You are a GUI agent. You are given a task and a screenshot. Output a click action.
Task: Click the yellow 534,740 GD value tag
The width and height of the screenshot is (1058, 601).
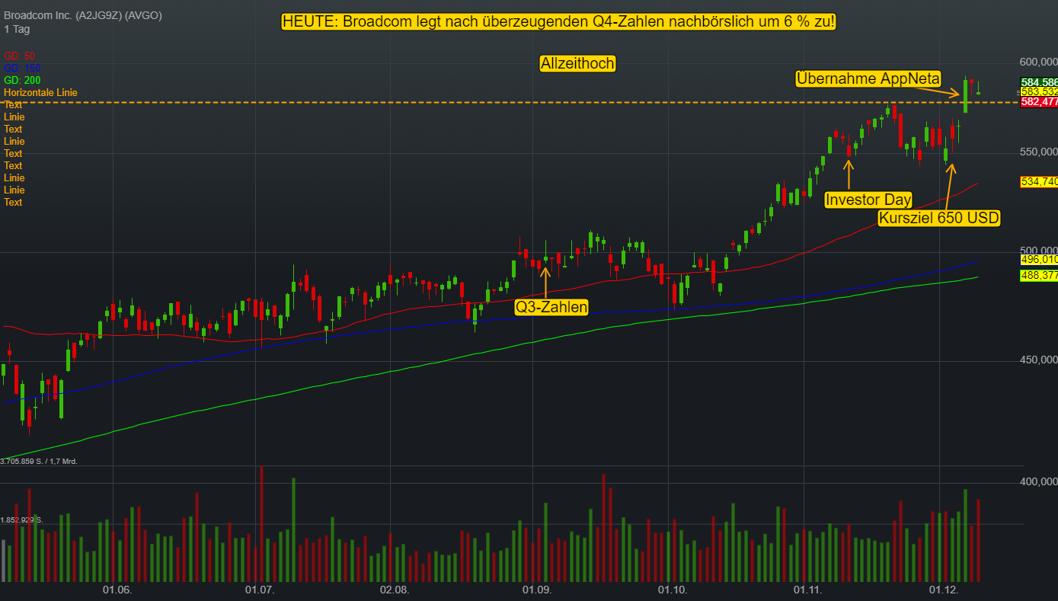[1039, 181]
